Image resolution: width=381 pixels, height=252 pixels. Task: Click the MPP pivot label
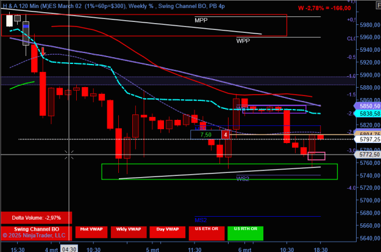click(x=201, y=20)
